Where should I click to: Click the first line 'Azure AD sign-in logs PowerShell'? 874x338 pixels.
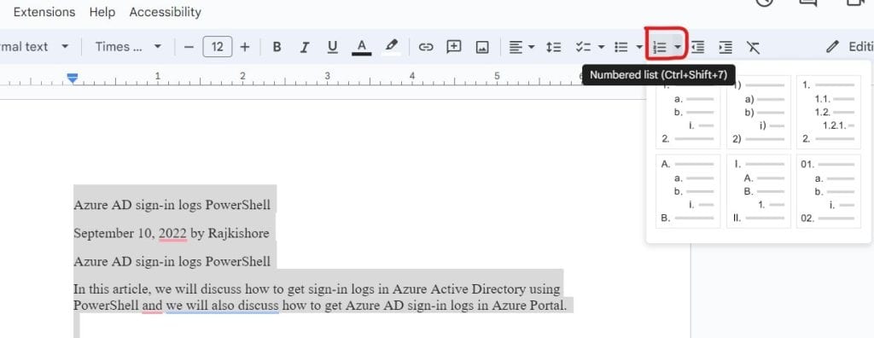(172, 205)
